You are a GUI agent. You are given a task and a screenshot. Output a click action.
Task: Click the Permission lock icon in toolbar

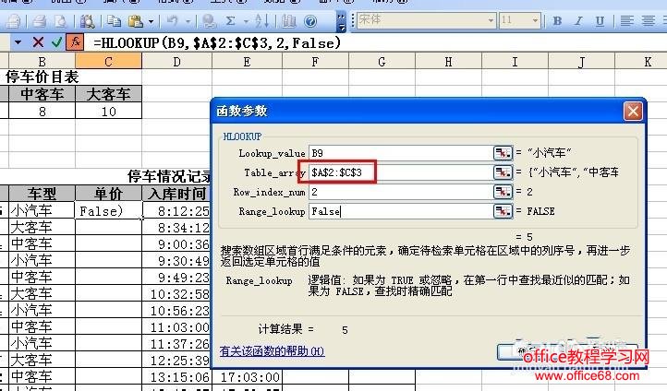tap(14, 20)
